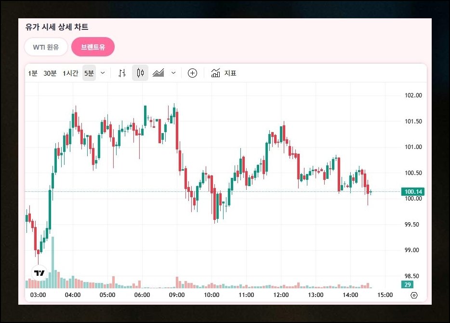Click the 100.50 price axis label
Image resolution: width=450 pixels, height=323 pixels.
click(413, 173)
